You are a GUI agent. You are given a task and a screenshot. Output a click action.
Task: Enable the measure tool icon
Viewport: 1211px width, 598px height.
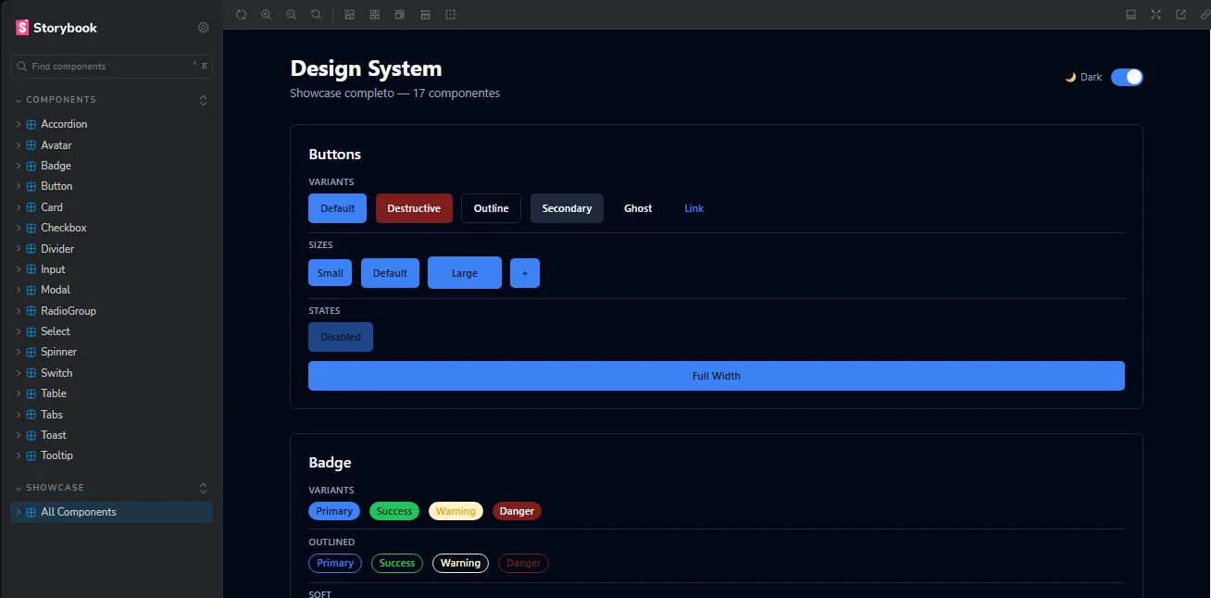(425, 15)
